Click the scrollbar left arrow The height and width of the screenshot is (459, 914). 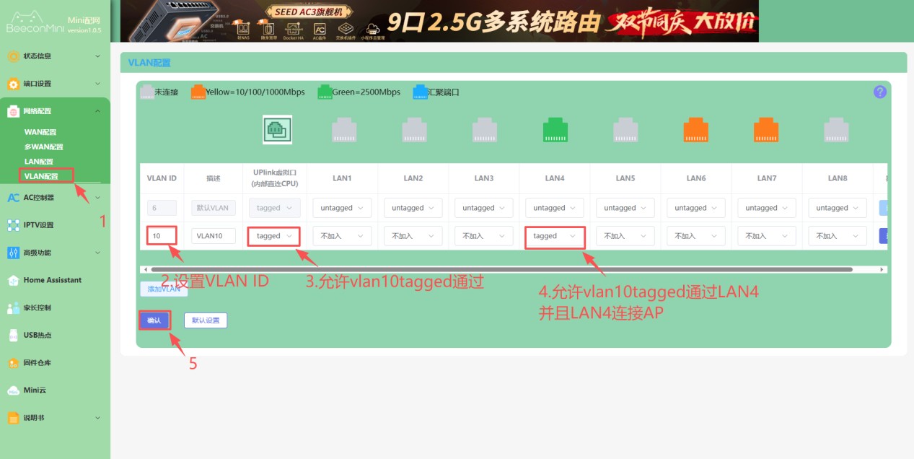145,269
